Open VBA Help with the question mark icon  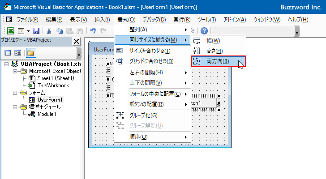click(204, 31)
